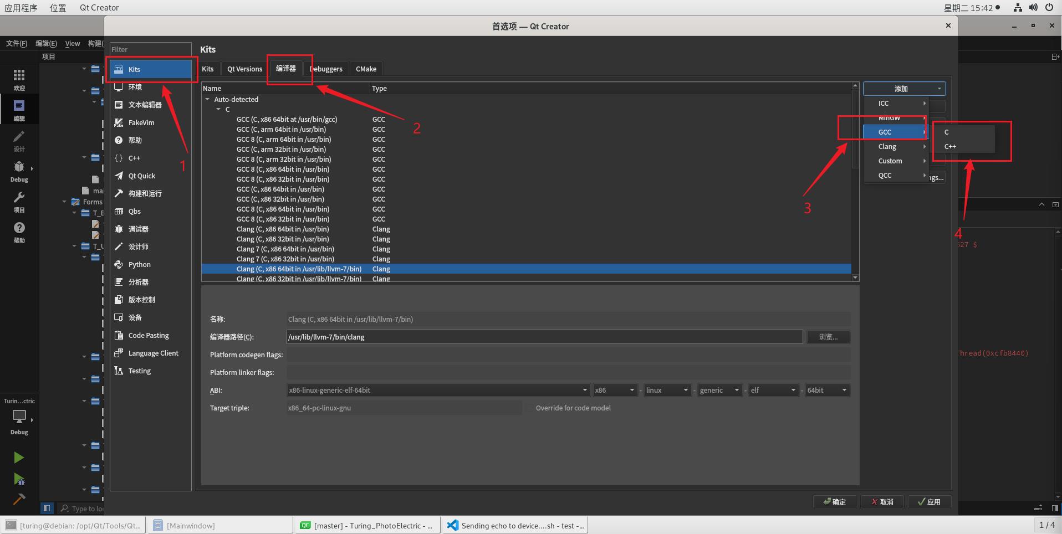
Task: Switch to the Edit (编辑) mode icon
Action: click(x=19, y=110)
